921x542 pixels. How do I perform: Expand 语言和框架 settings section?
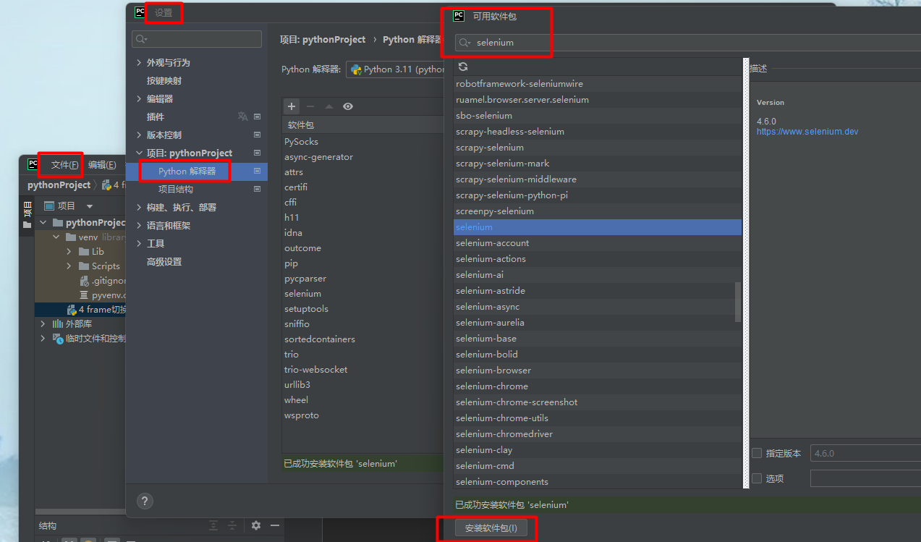[x=139, y=225]
